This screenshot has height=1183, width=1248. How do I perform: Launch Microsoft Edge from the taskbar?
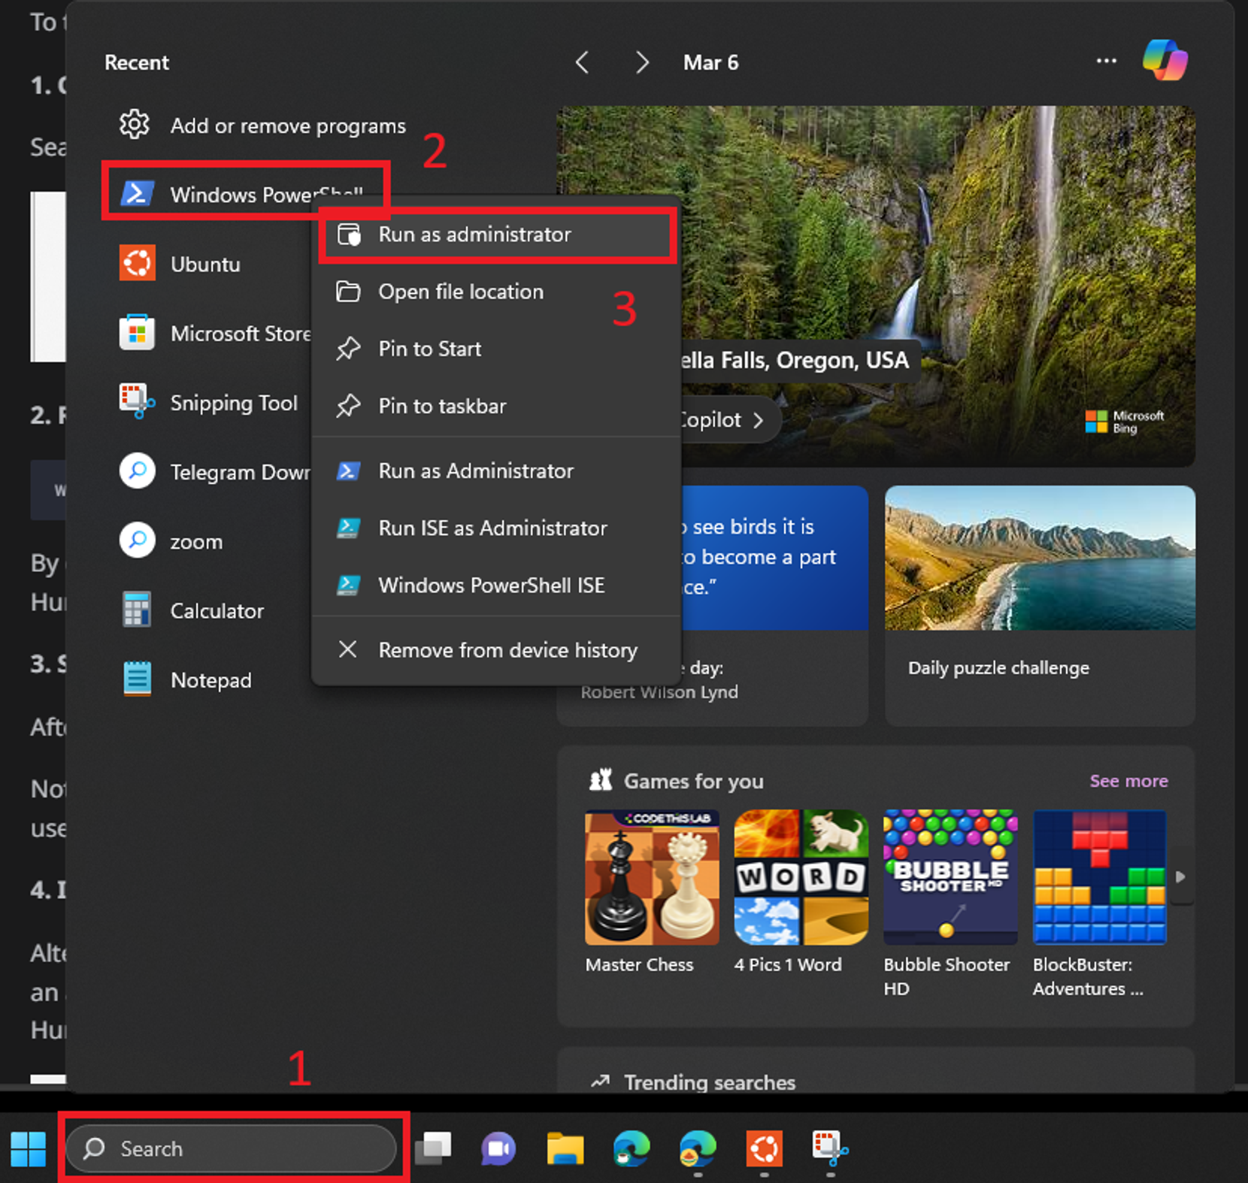pyautogui.click(x=631, y=1148)
